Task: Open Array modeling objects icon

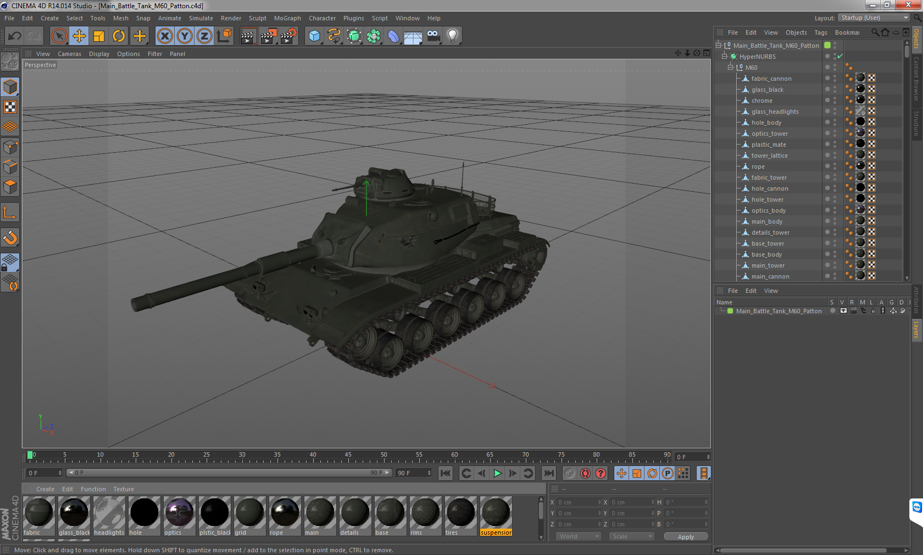Action: coord(374,36)
